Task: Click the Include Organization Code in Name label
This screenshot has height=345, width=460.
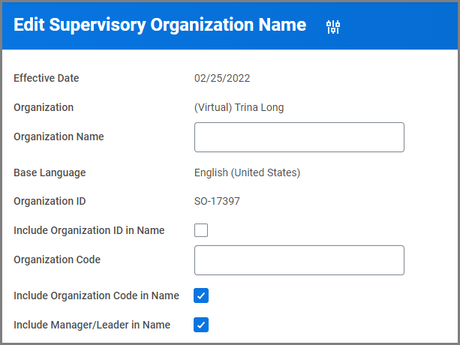Action: pyautogui.click(x=96, y=295)
